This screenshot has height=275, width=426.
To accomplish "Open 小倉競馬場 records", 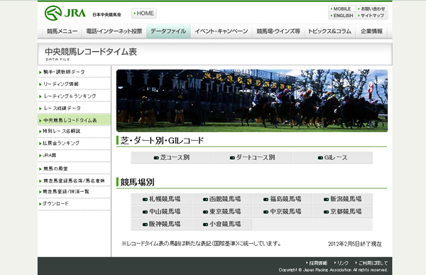I will click(222, 224).
